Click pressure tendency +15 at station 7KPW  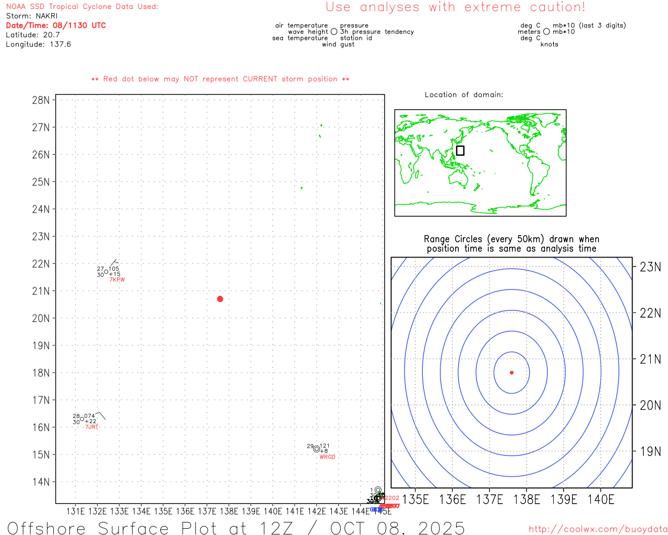[x=115, y=274]
